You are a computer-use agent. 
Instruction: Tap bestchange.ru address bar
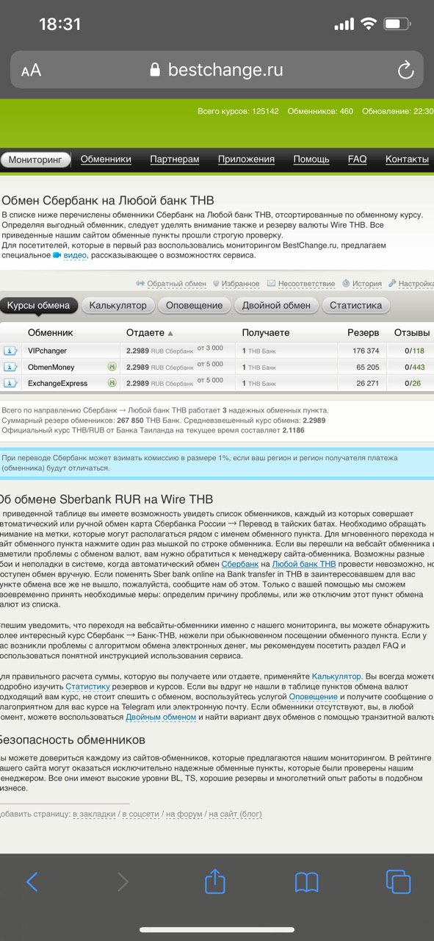pyautogui.click(x=217, y=70)
